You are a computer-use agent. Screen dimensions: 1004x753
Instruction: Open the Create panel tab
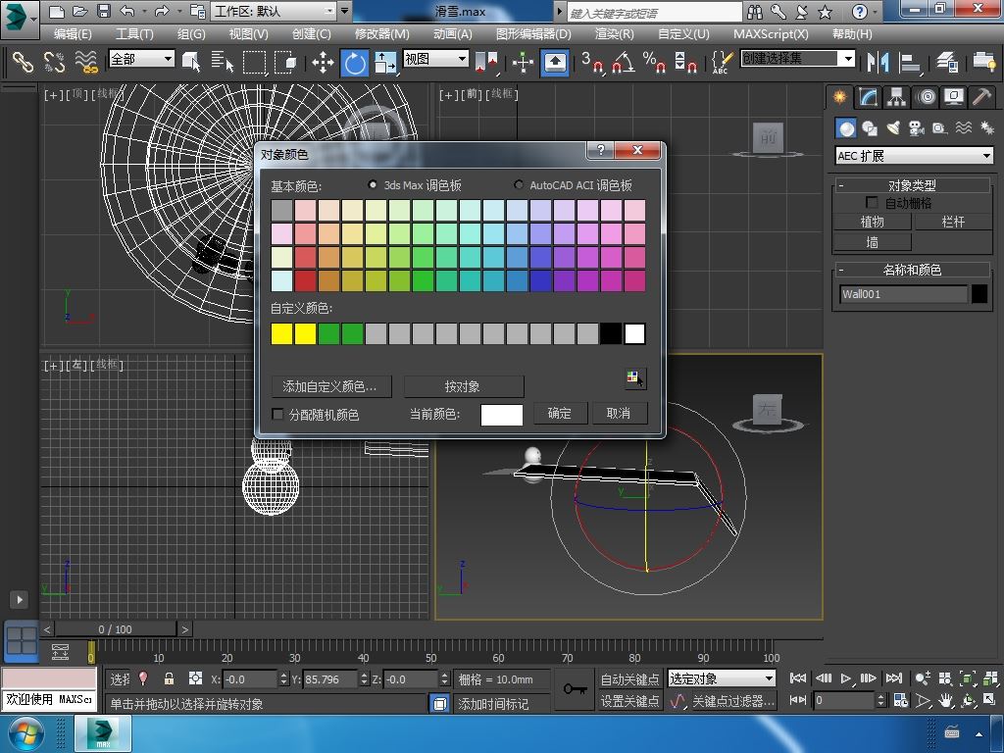point(839,97)
